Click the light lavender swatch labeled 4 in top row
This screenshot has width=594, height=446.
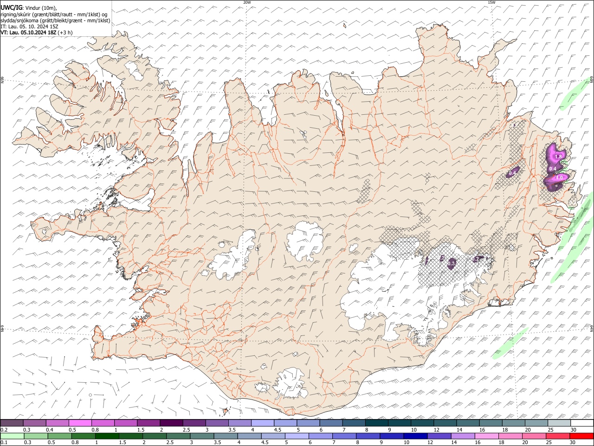click(x=263, y=423)
